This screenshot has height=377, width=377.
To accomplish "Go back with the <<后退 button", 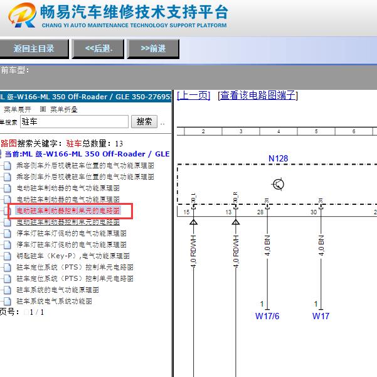I will (98, 49).
